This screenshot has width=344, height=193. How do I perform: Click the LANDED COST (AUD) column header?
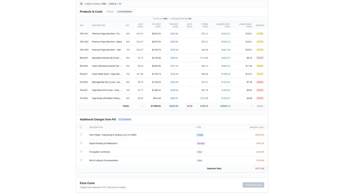(x=223, y=25)
